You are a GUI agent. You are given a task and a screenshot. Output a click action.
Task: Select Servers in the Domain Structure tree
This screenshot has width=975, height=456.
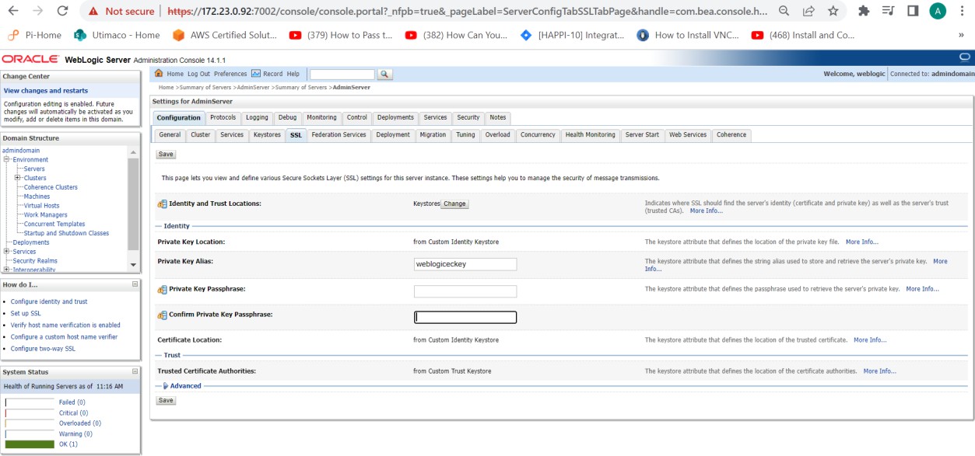click(x=34, y=169)
